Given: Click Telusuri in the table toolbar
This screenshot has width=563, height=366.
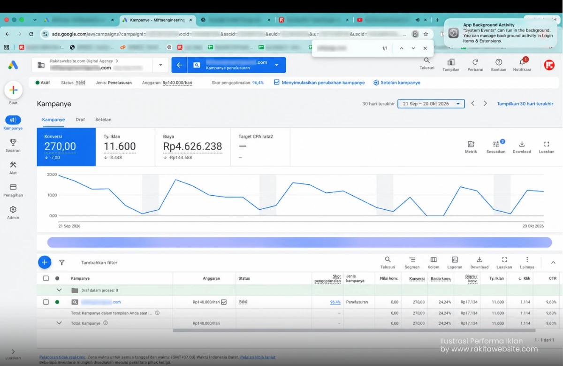Looking at the screenshot, I should coord(388,263).
